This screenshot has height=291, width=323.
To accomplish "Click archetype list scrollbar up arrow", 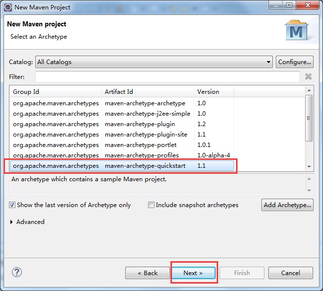I will click(x=309, y=90).
